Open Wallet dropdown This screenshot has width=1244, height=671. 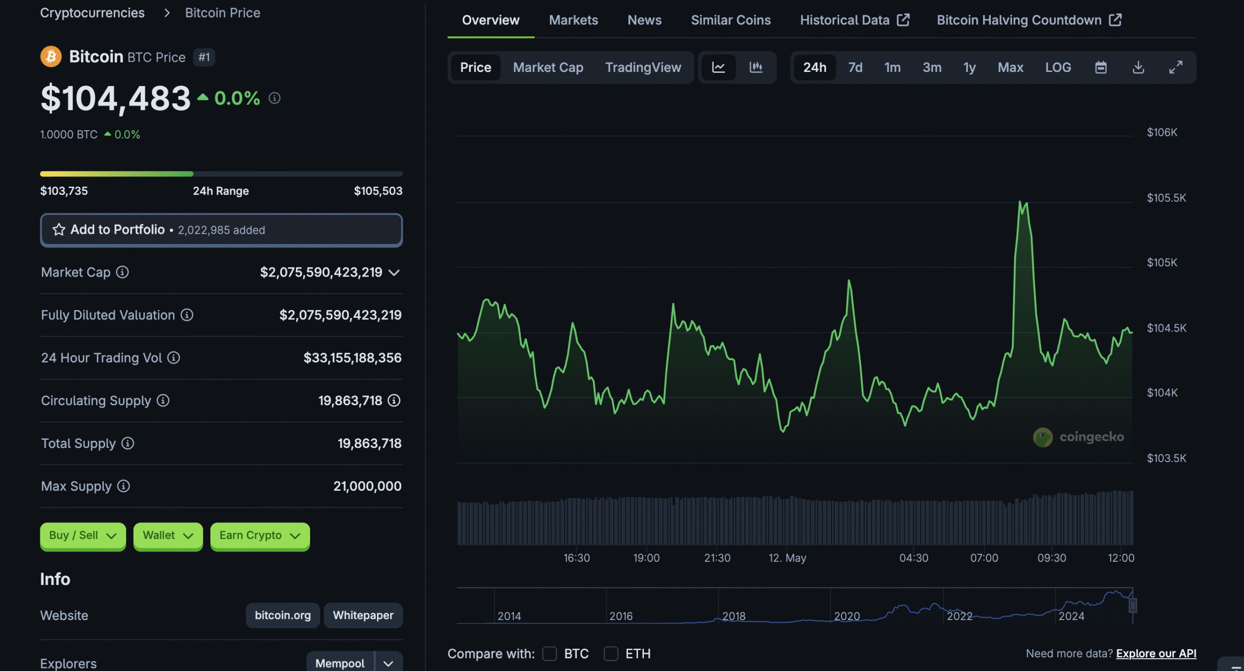(x=168, y=535)
